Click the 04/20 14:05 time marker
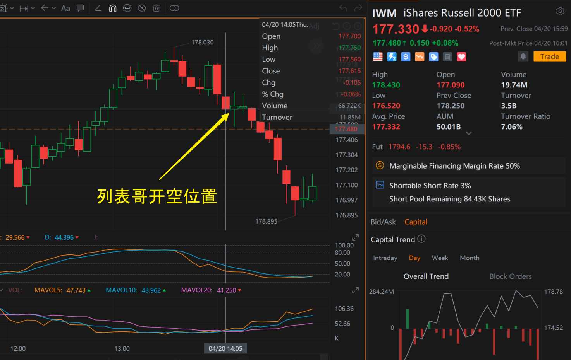Viewport: 571px width, 360px height. coord(225,348)
